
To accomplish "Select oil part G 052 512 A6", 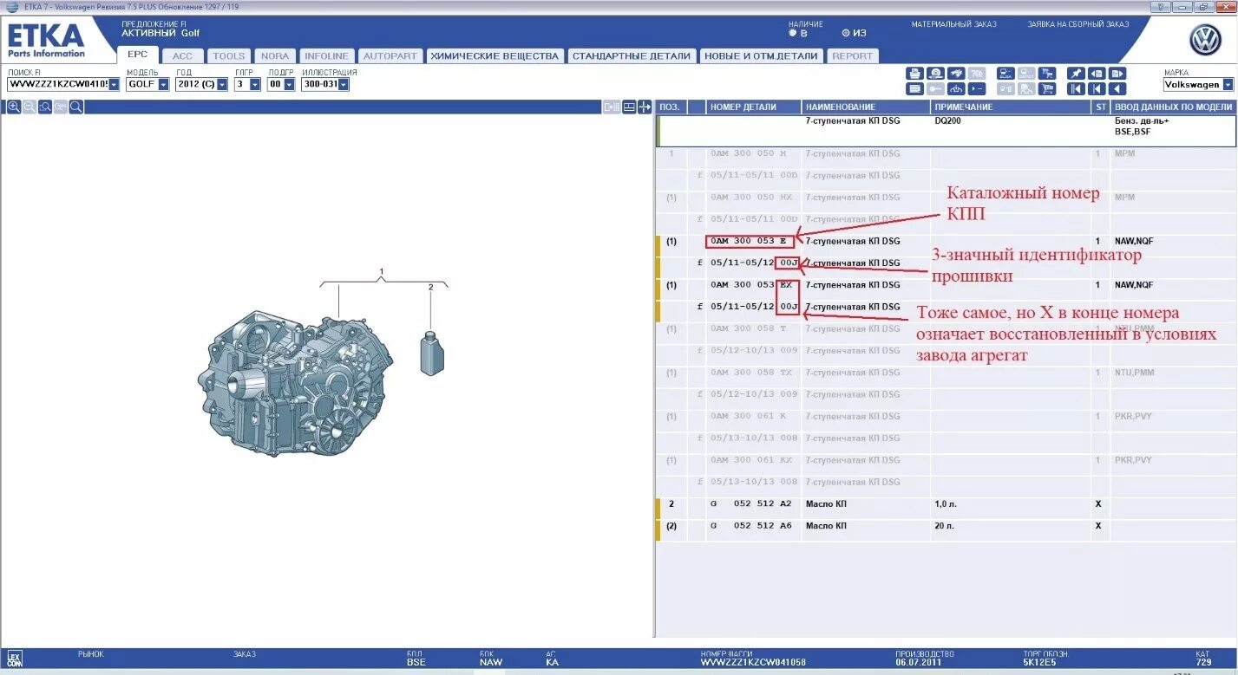I will click(x=751, y=526).
